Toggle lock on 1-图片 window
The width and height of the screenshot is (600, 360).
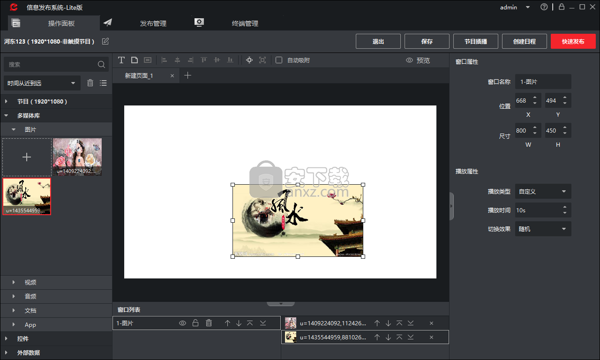[195, 323]
